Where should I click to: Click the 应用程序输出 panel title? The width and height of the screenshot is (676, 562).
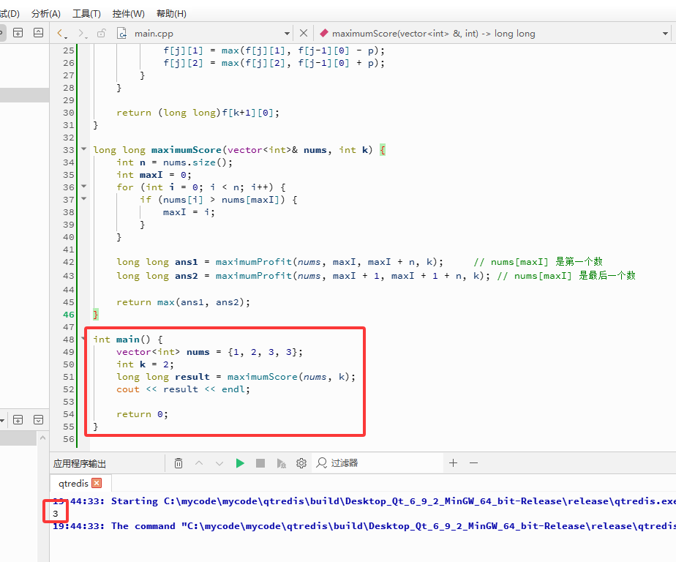80,464
